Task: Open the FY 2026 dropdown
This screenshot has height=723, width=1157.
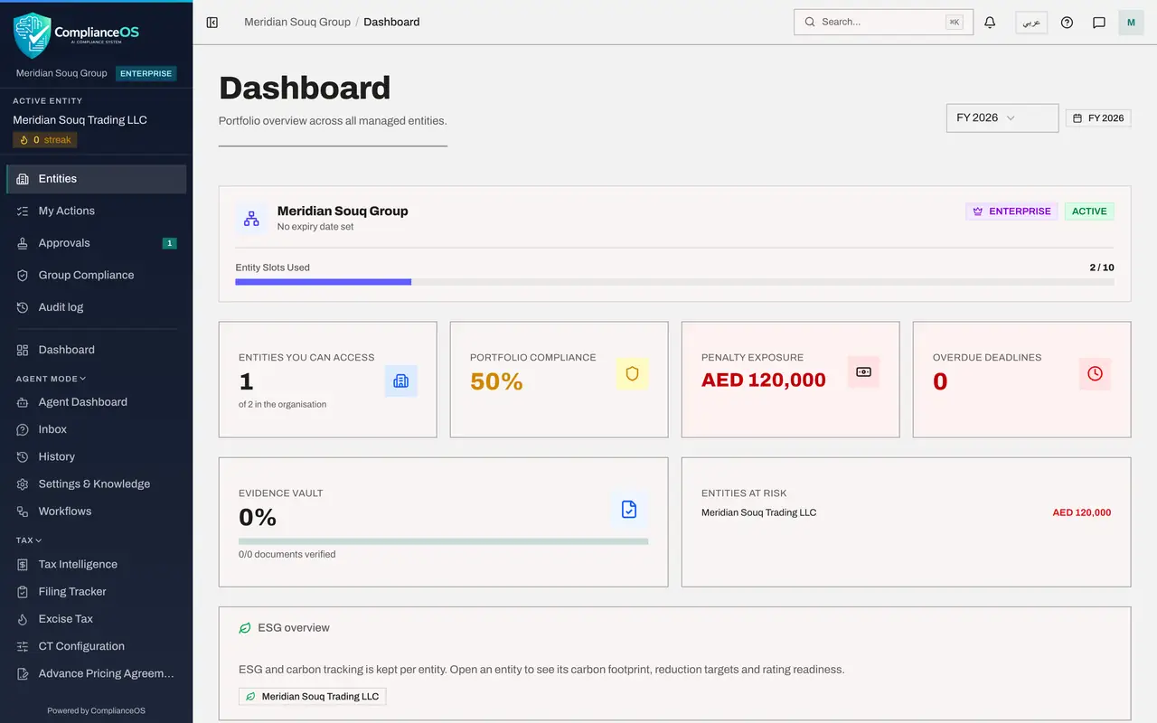Action: point(1002,118)
